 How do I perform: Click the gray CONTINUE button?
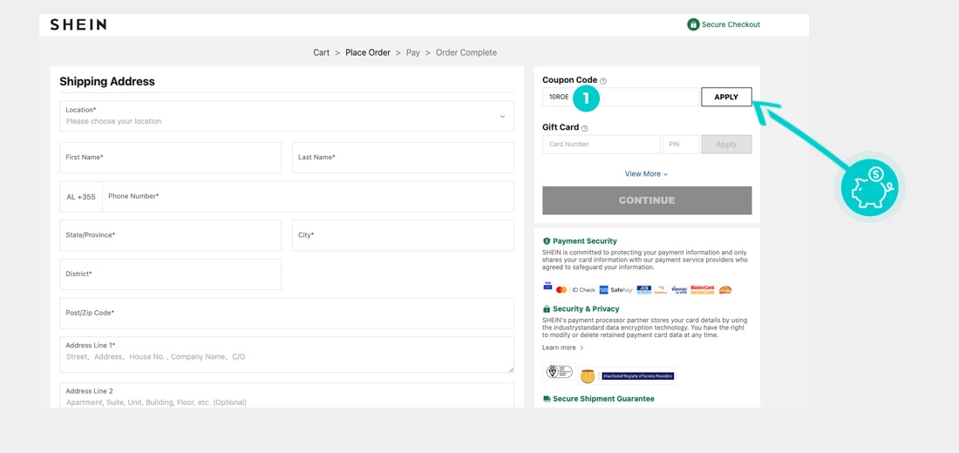pyautogui.click(x=647, y=199)
